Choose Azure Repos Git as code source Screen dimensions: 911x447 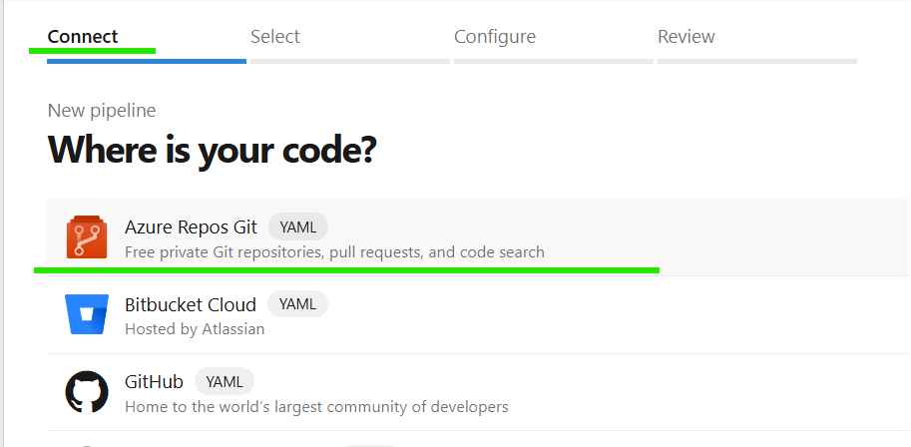pos(478,237)
